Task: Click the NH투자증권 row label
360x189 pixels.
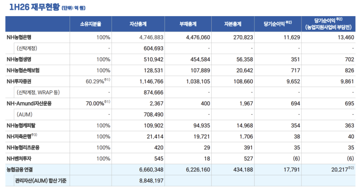Action: (x=19, y=81)
